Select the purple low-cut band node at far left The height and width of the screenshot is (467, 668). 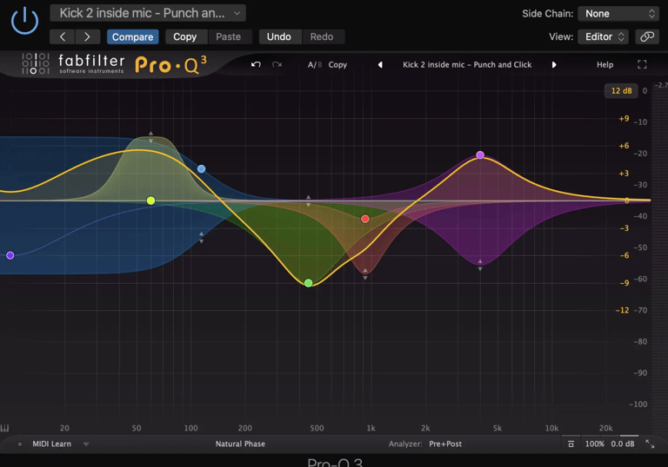tap(10, 255)
